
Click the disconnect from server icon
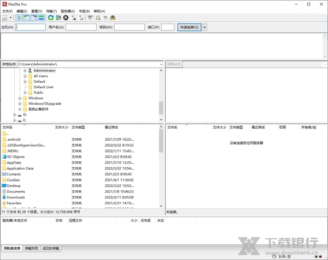click(x=74, y=18)
